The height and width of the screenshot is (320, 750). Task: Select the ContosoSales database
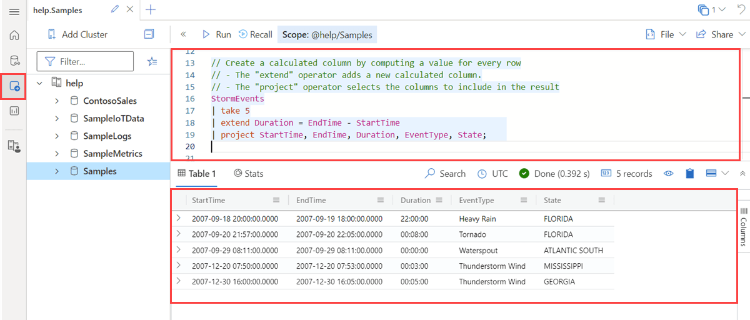(x=110, y=101)
